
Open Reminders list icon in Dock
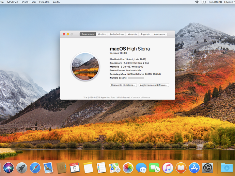tap(101, 168)
